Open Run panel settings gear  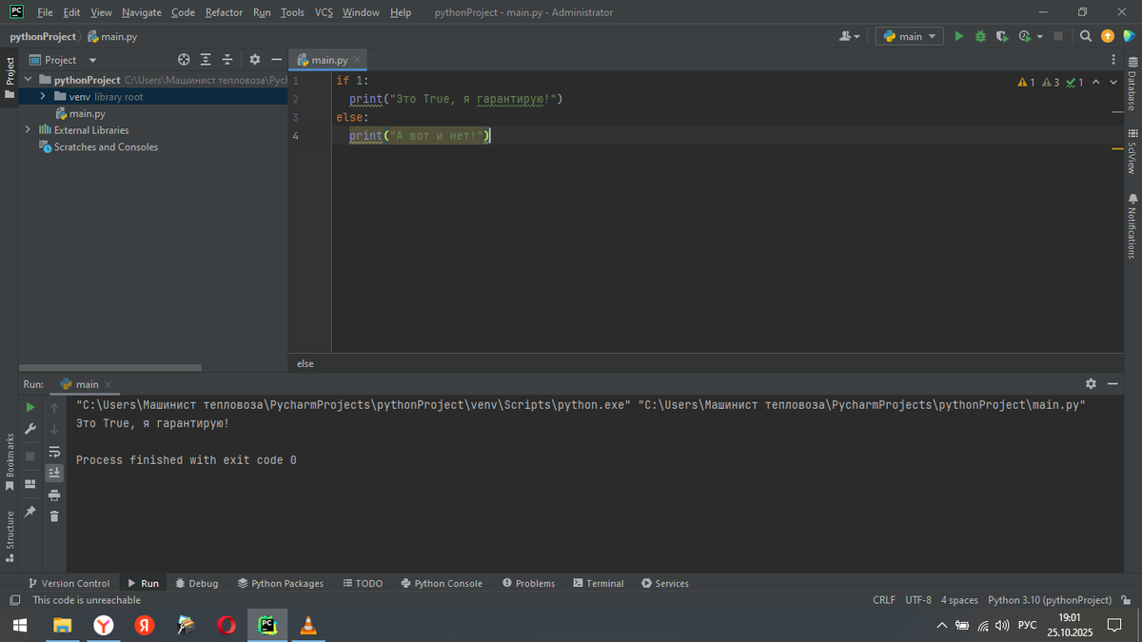(x=1091, y=384)
